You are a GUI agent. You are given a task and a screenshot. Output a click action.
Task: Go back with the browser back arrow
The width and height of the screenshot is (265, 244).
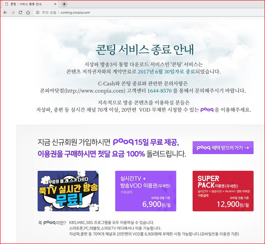coord(5,12)
